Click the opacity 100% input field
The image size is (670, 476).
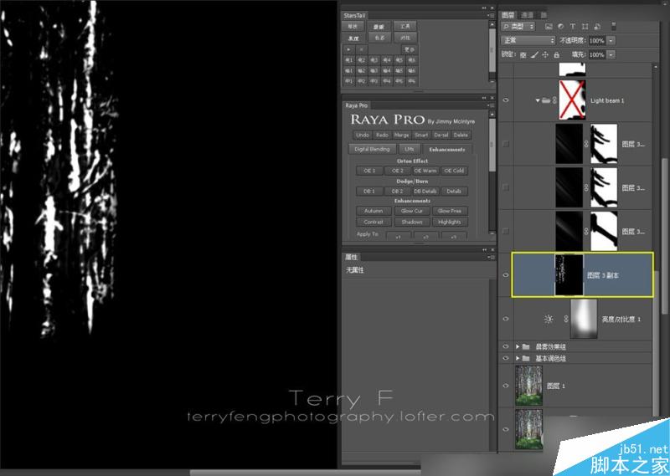[597, 40]
